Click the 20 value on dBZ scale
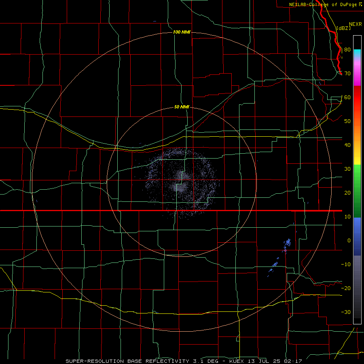The image size is (364, 364). click(x=347, y=193)
